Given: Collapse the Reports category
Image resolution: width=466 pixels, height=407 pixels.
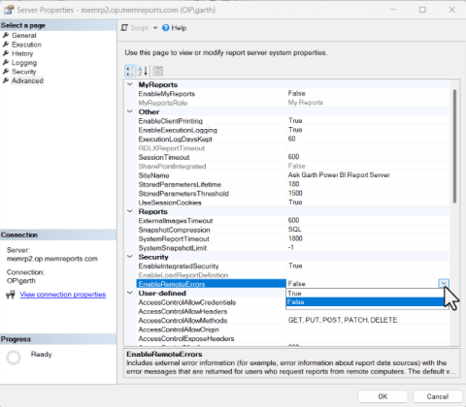Looking at the screenshot, I should (130, 211).
